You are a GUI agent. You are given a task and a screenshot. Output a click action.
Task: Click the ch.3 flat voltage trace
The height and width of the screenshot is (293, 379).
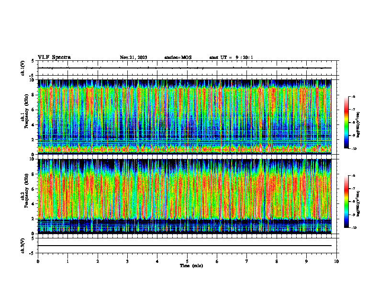[x=185, y=246]
